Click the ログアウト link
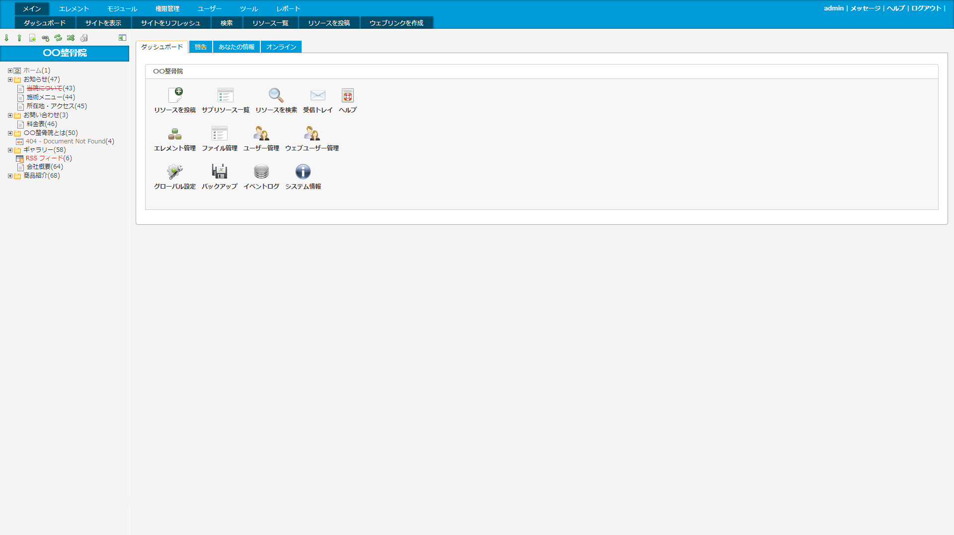954x535 pixels. pyautogui.click(x=926, y=8)
